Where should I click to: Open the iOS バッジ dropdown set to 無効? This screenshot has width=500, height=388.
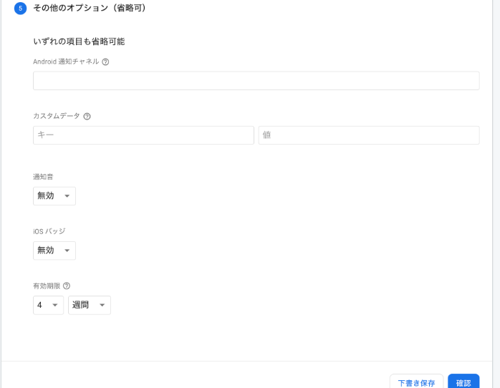[x=54, y=251]
